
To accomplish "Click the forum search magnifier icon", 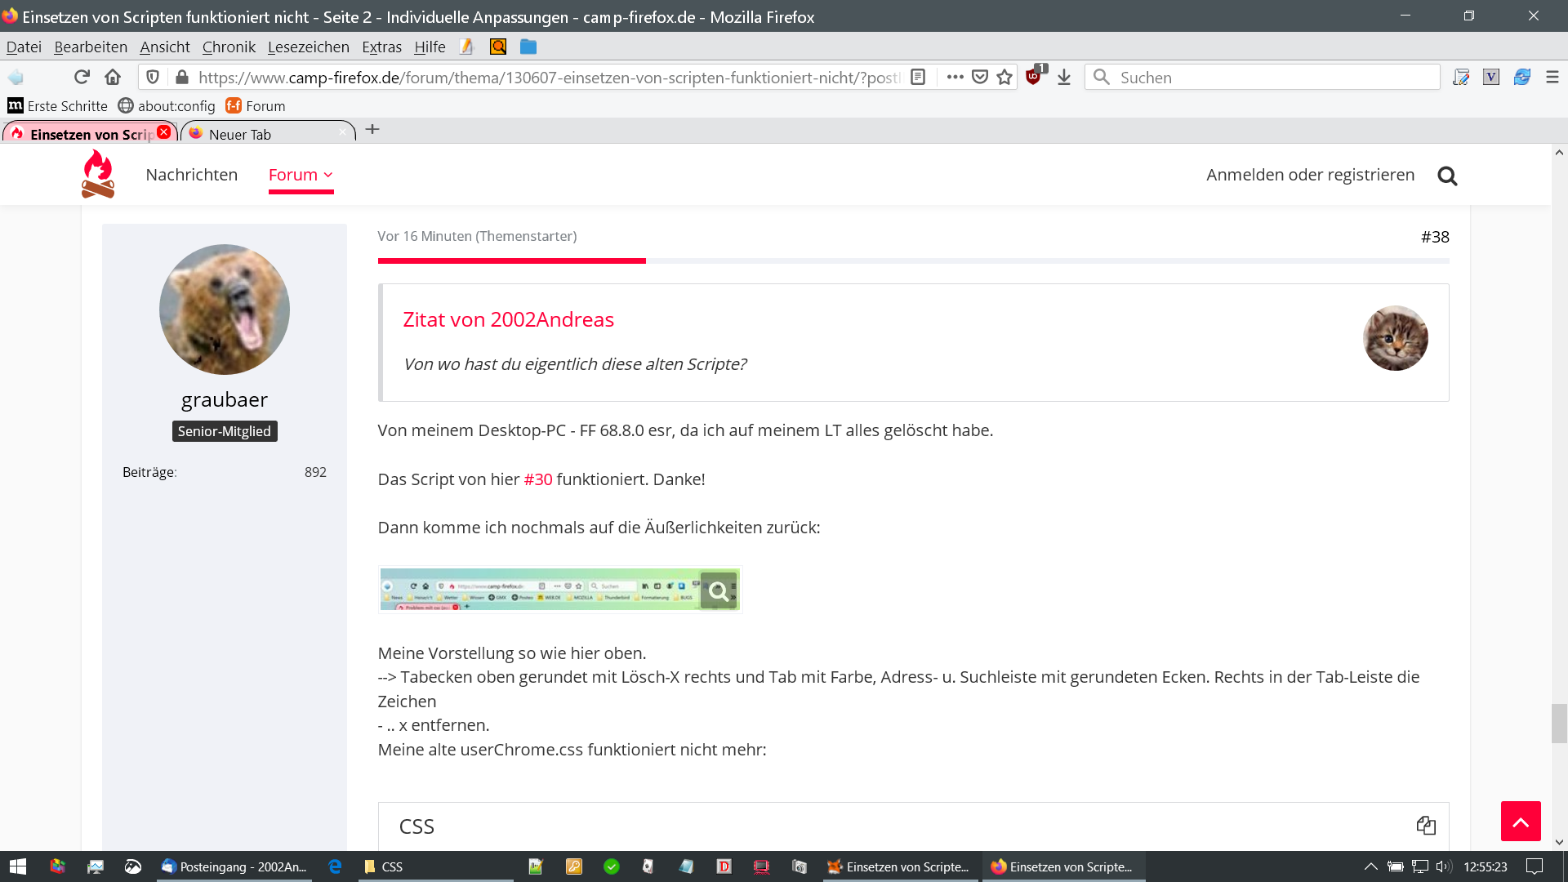I will pyautogui.click(x=1447, y=176).
